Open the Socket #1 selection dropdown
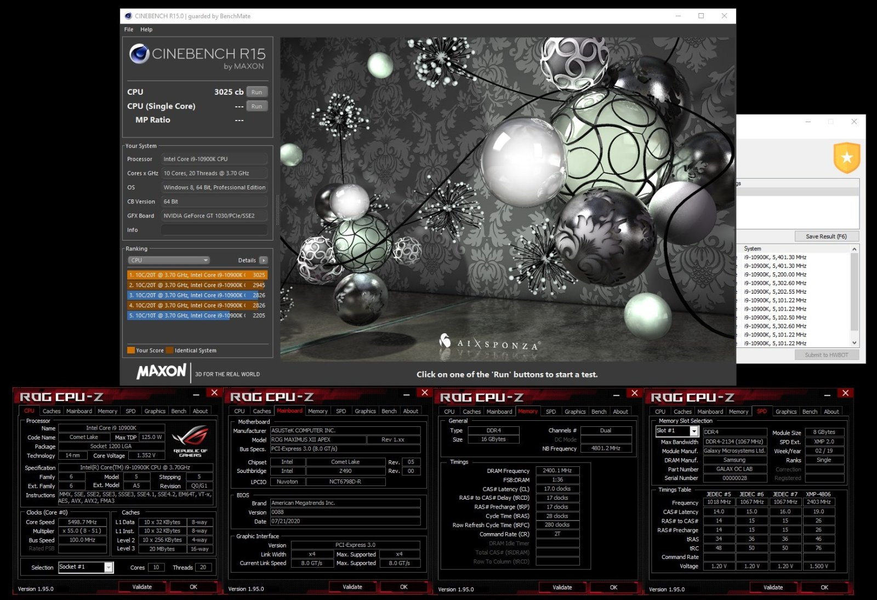The width and height of the screenshot is (877, 600). pos(86,567)
